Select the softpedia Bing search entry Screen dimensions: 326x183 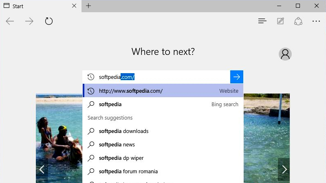click(x=163, y=104)
